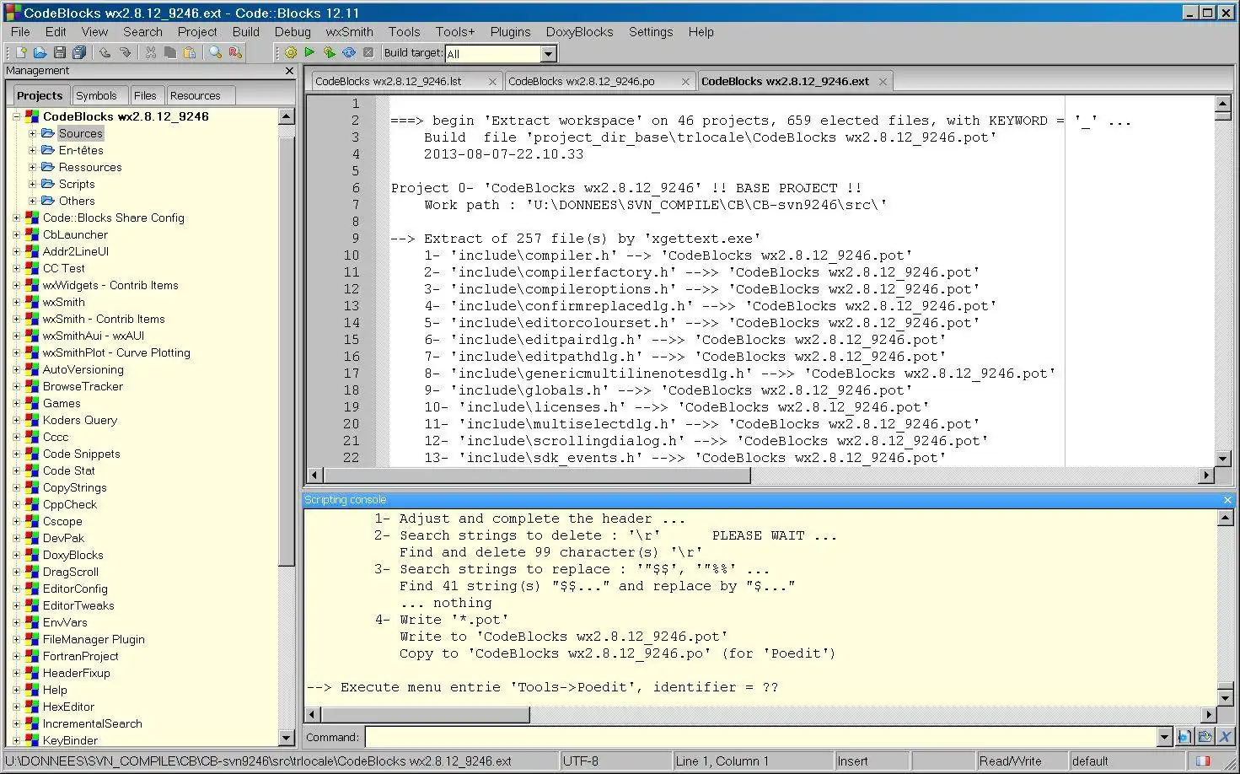
Task: Click the scripting console horizontal scrollbar thumb
Action: [x=425, y=715]
